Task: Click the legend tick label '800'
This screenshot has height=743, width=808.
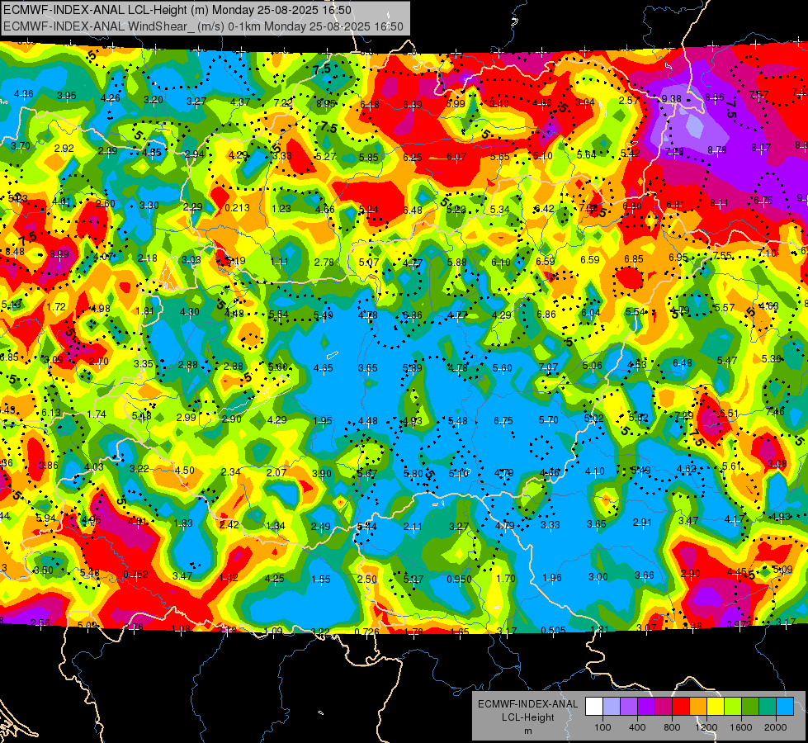Action: coord(672,727)
